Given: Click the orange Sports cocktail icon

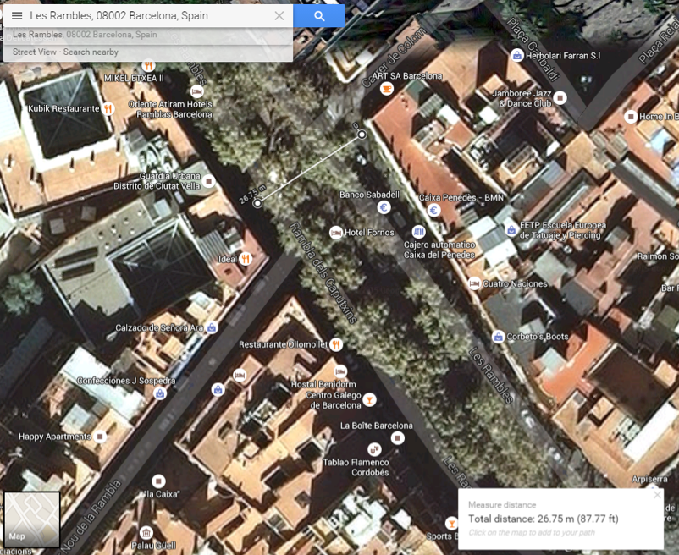Looking at the screenshot, I should pos(451,524).
